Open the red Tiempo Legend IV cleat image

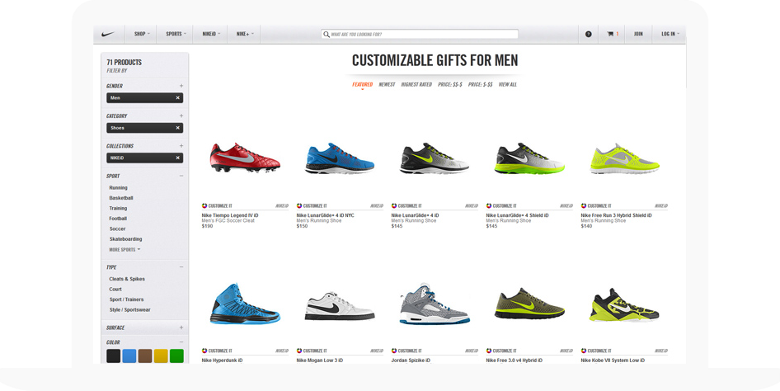245,158
